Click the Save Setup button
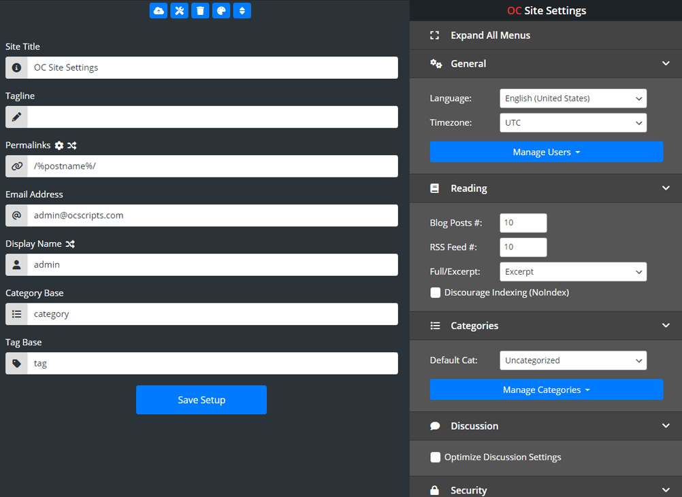The width and height of the screenshot is (682, 497). 201,400
